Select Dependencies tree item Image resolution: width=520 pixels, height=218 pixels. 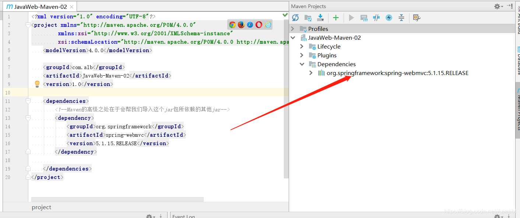click(x=337, y=64)
